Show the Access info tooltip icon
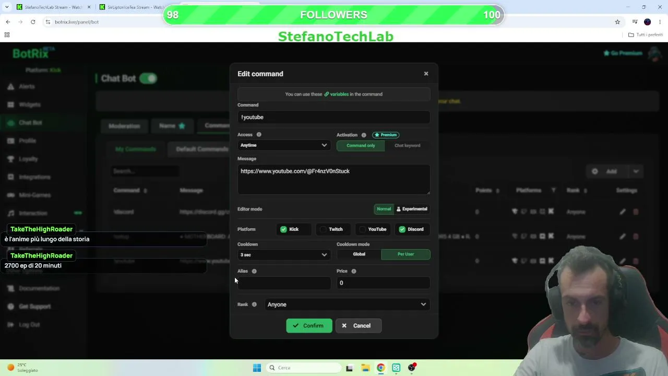Viewport: 668px width, 376px height. (x=259, y=135)
